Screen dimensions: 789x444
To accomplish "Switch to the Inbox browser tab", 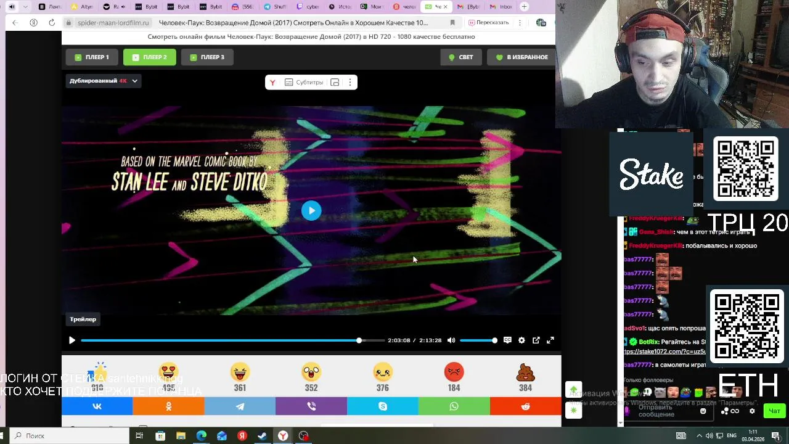I will (x=501, y=7).
